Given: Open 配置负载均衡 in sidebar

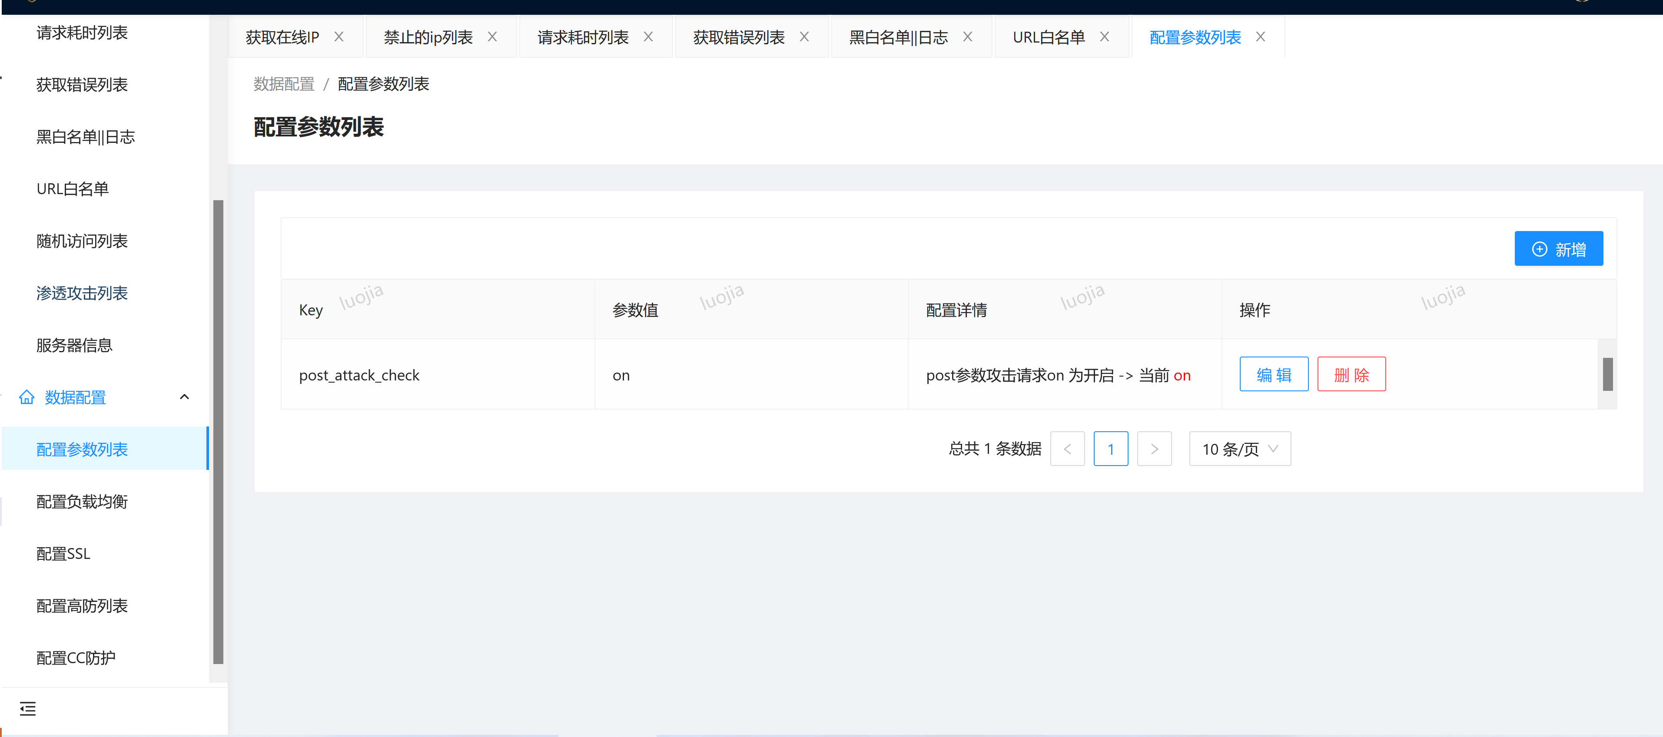Looking at the screenshot, I should click(x=82, y=502).
